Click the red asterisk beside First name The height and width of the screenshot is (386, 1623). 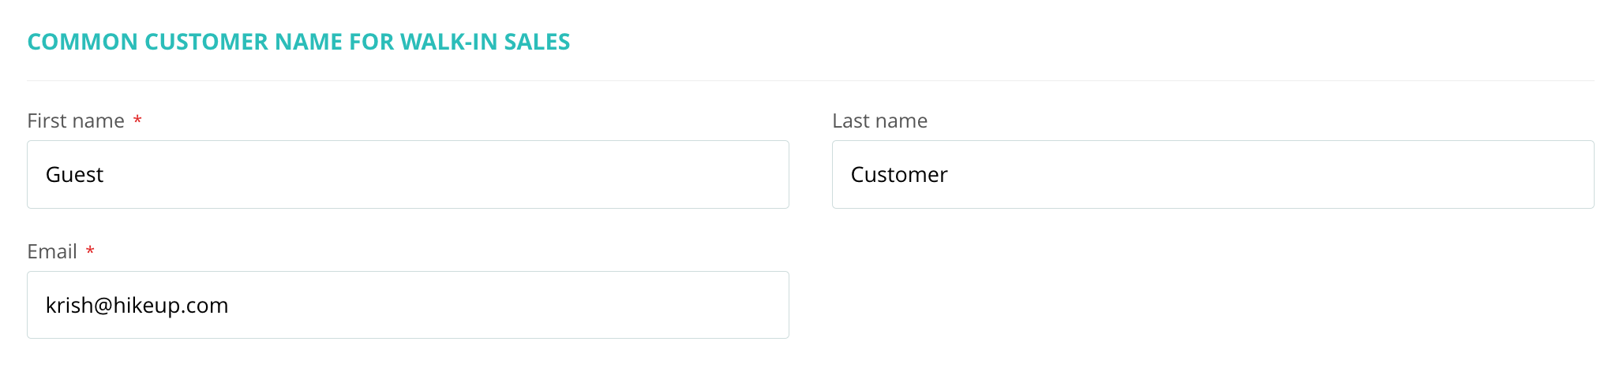(x=137, y=120)
